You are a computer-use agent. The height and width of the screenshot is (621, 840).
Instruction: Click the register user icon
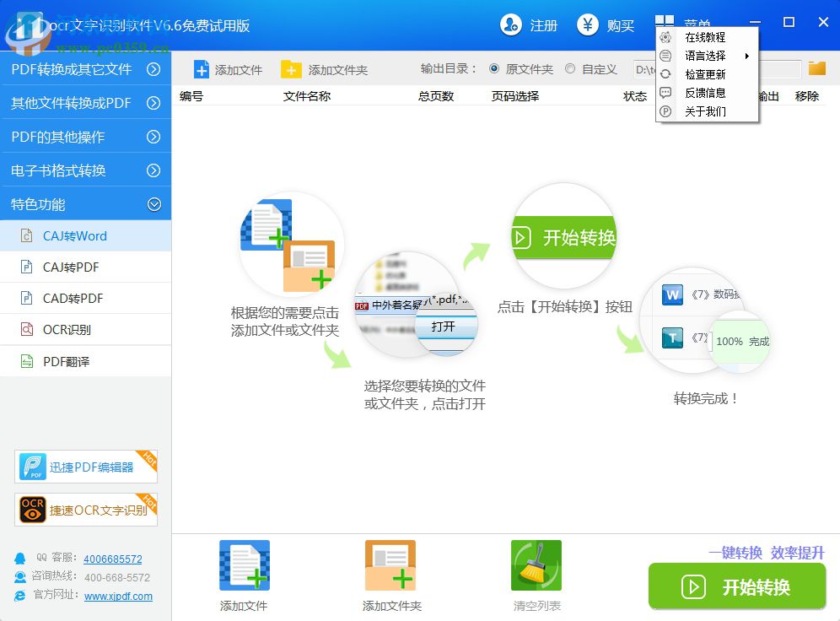pyautogui.click(x=510, y=24)
